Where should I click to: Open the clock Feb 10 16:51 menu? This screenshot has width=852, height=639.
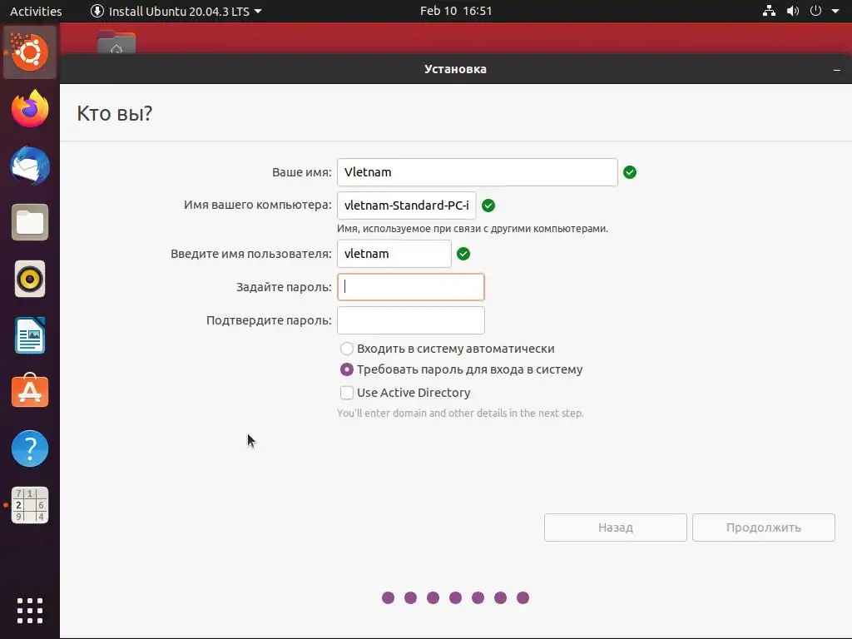tap(456, 11)
